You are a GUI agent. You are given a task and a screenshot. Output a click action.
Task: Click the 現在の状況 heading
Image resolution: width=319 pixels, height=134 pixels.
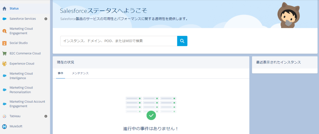[x=65, y=62]
